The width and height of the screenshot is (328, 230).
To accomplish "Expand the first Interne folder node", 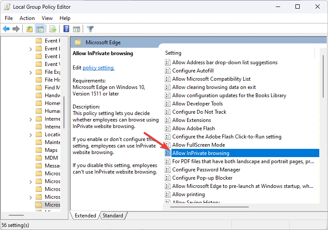I will tap(31, 120).
